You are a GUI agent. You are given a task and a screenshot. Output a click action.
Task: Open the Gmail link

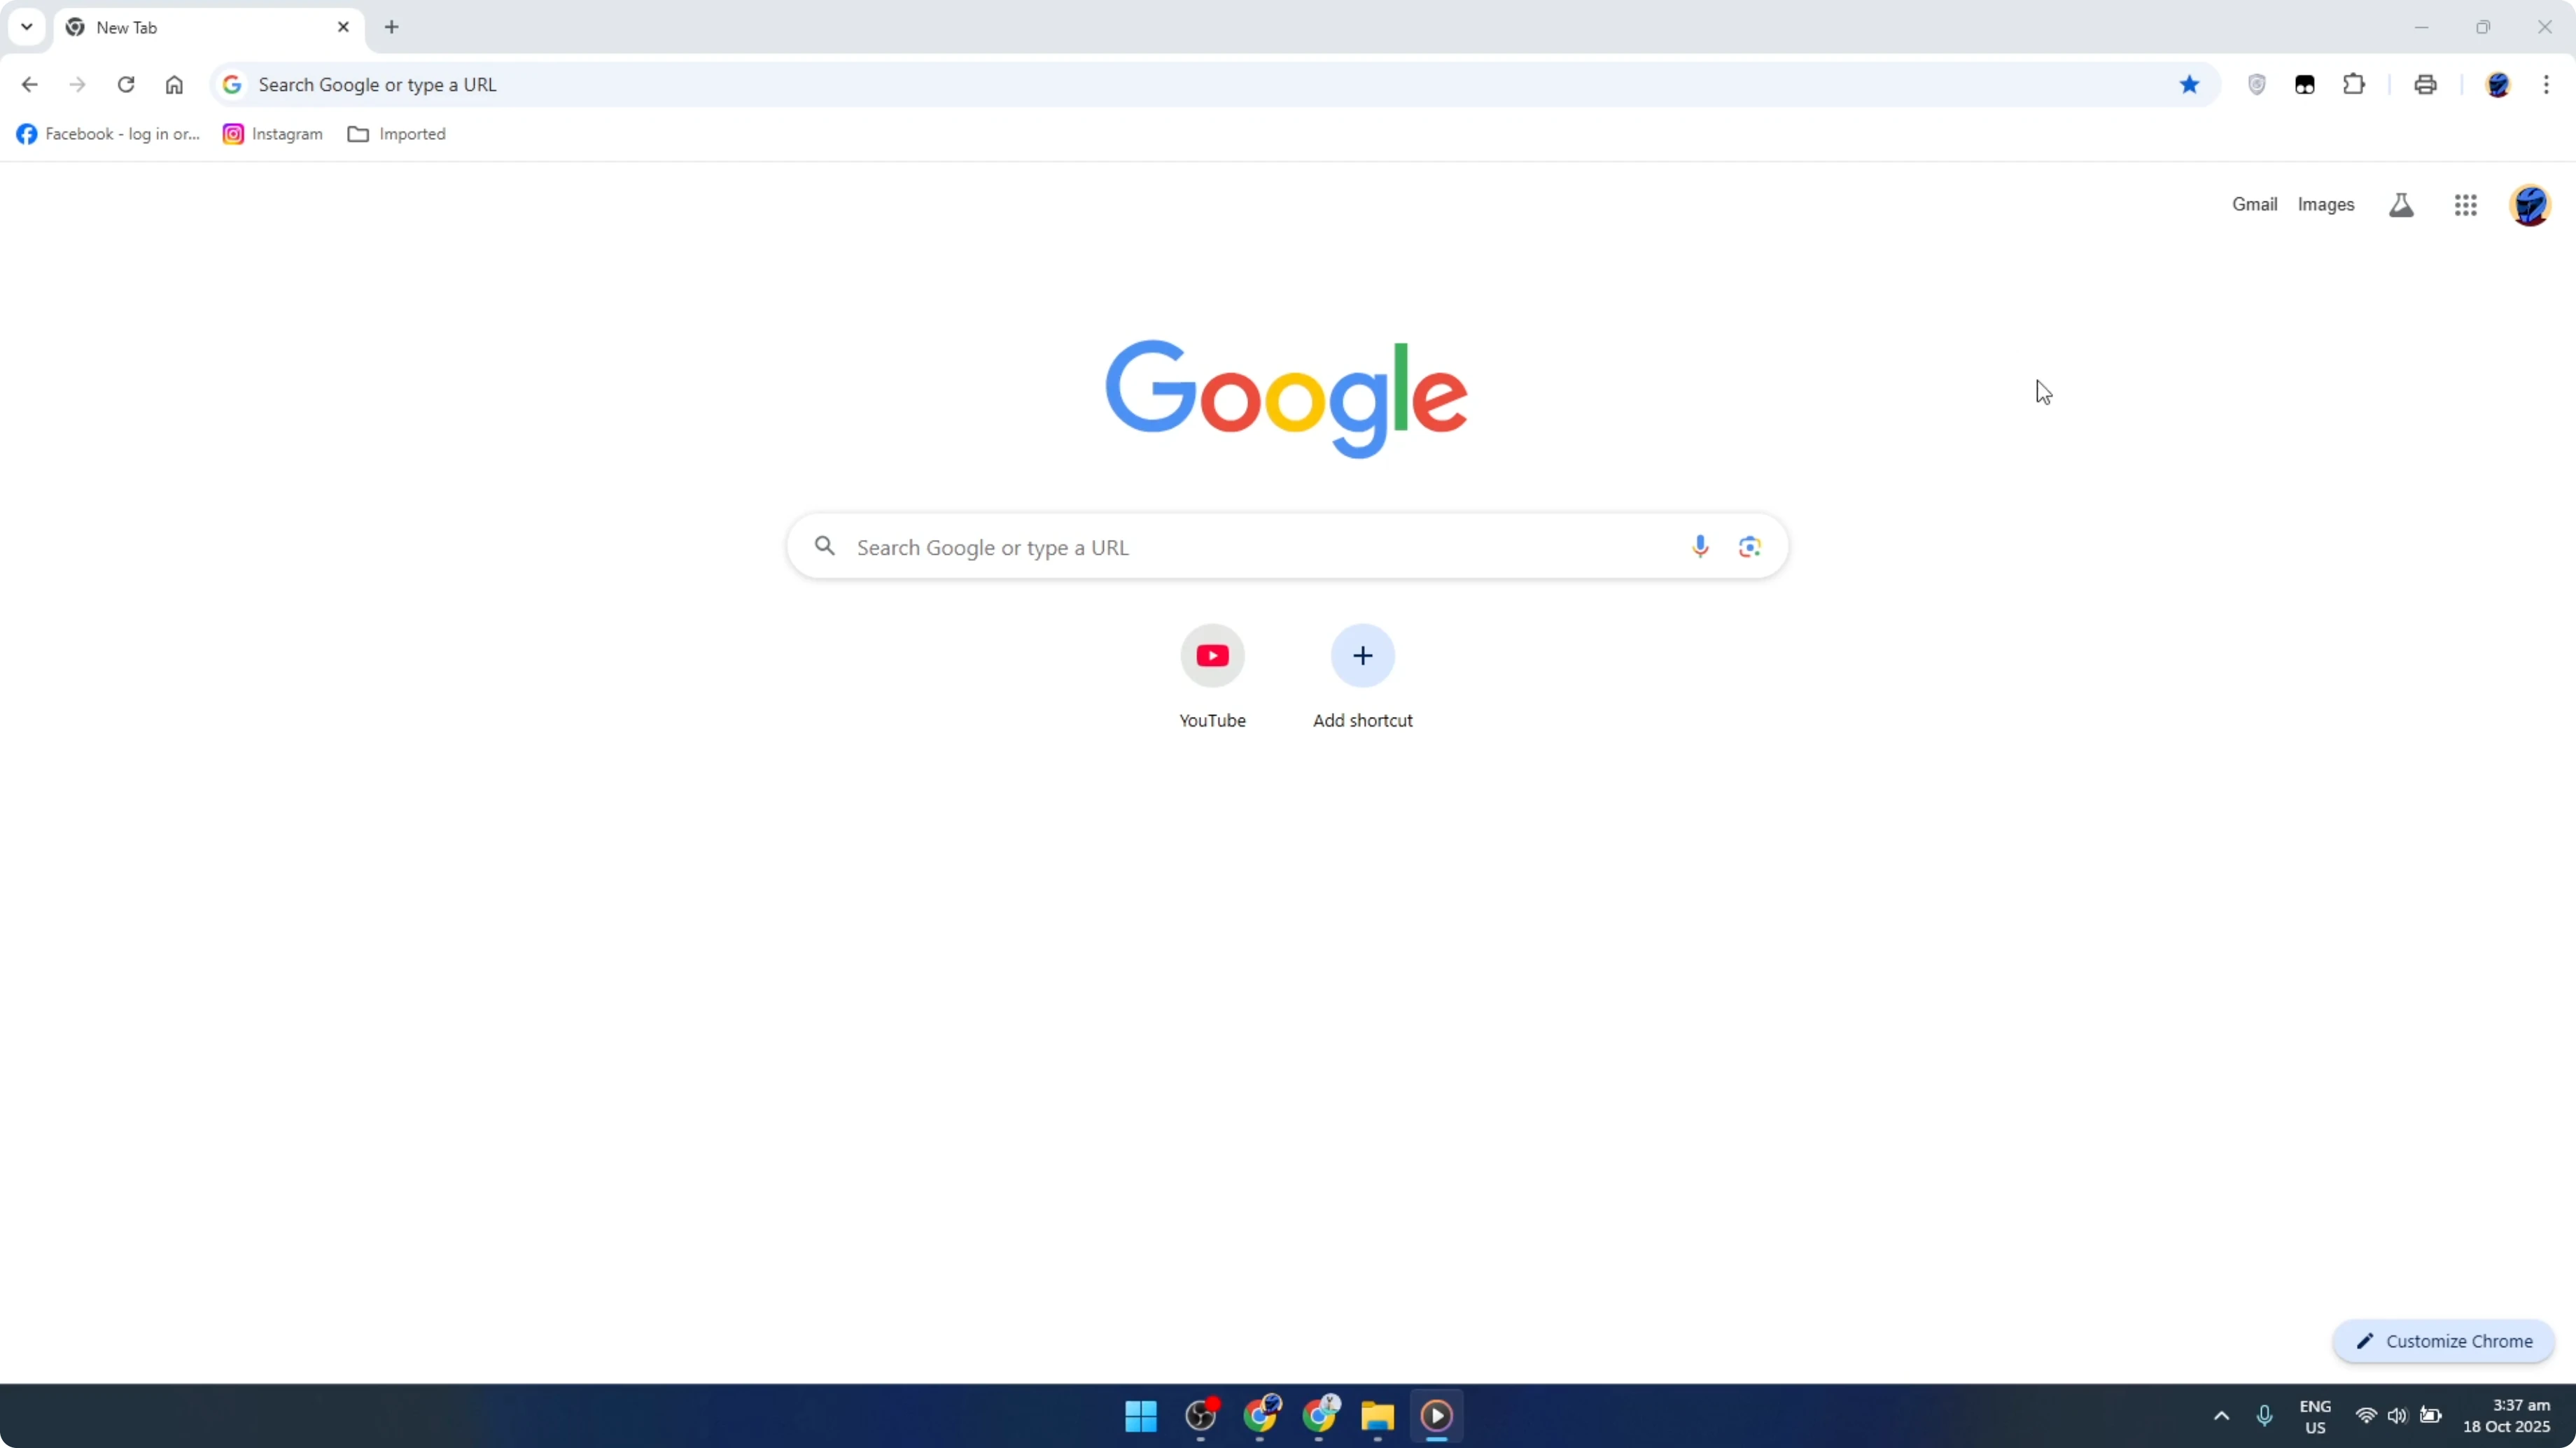pos(2255,204)
